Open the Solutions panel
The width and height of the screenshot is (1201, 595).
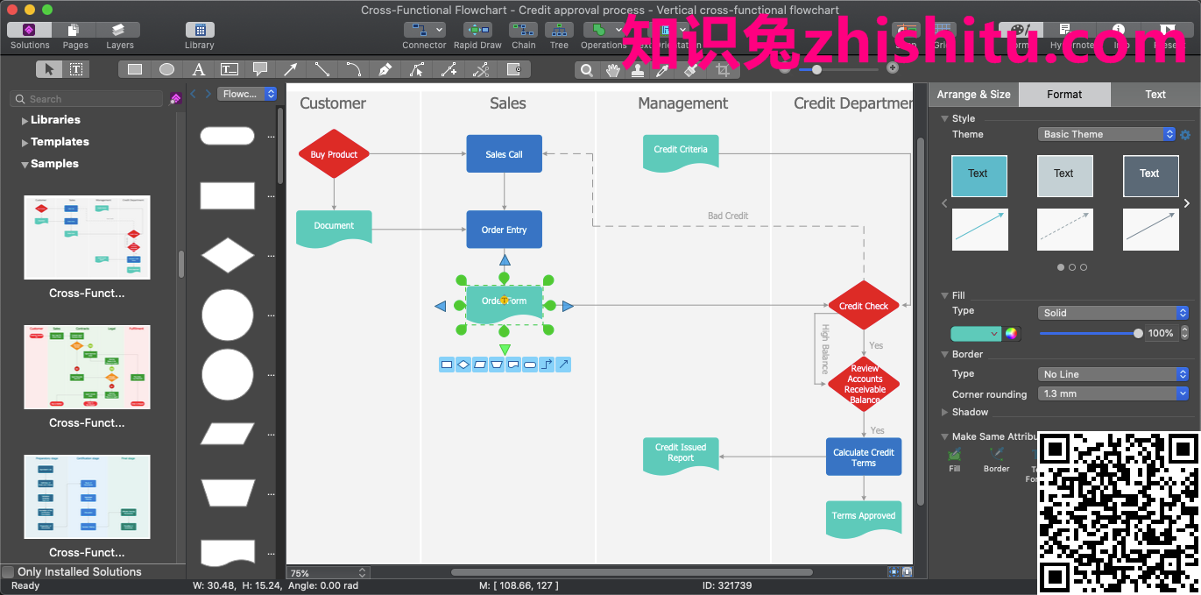pos(30,30)
